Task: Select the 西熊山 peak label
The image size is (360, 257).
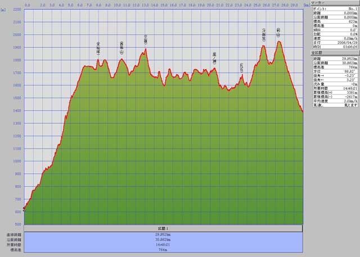Action: coord(121,47)
